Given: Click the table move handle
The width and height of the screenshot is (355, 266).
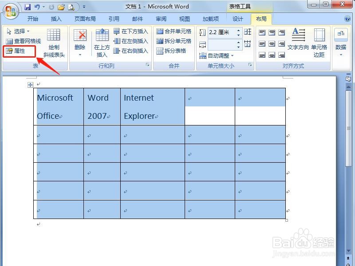Looking at the screenshot, I should 30,85.
